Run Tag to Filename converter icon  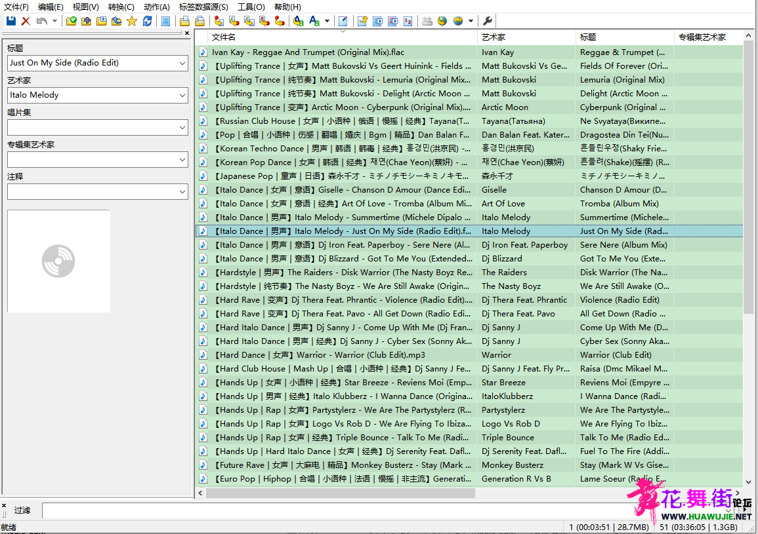[x=219, y=21]
